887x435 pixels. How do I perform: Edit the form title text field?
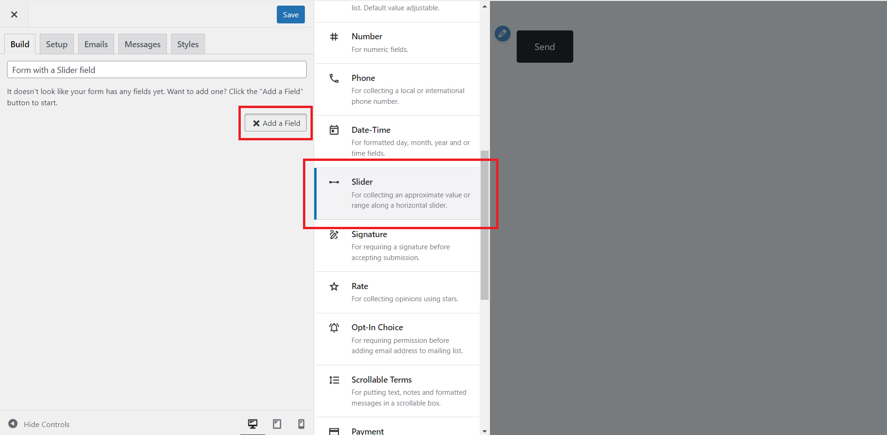tap(156, 69)
